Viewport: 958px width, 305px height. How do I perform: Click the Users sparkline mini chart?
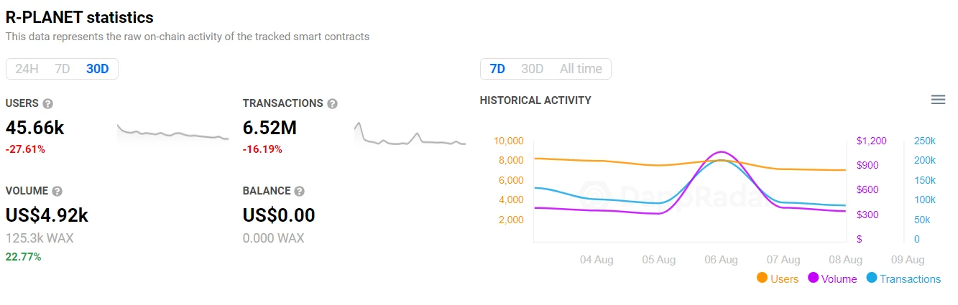coord(172,132)
